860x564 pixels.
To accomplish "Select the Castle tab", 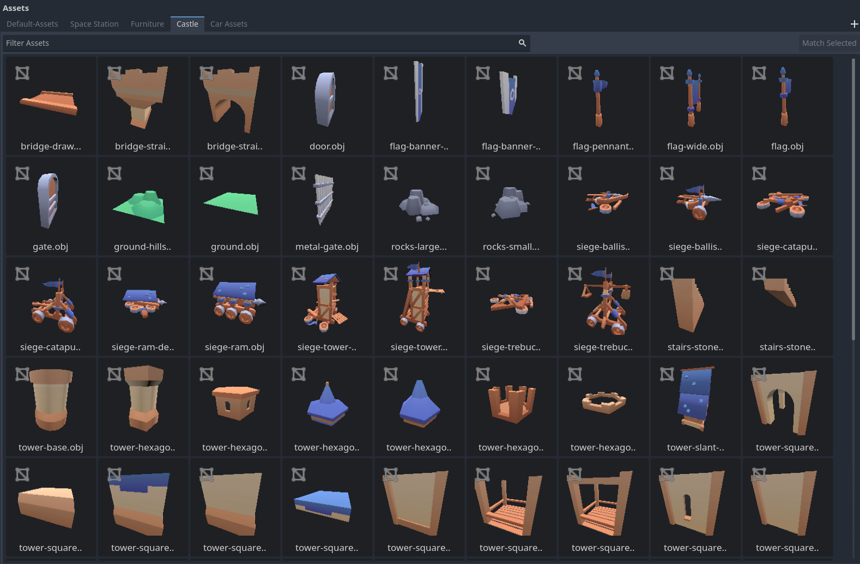I will click(x=187, y=24).
